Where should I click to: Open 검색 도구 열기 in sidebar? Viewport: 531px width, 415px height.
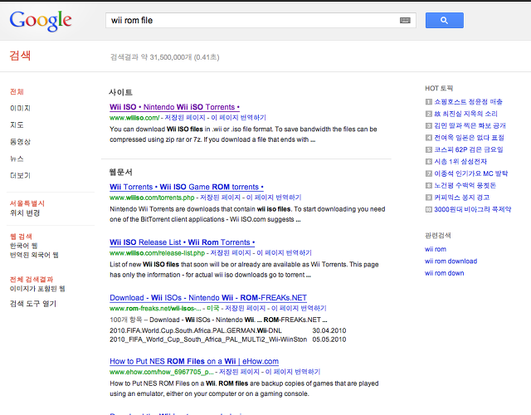coord(33,304)
